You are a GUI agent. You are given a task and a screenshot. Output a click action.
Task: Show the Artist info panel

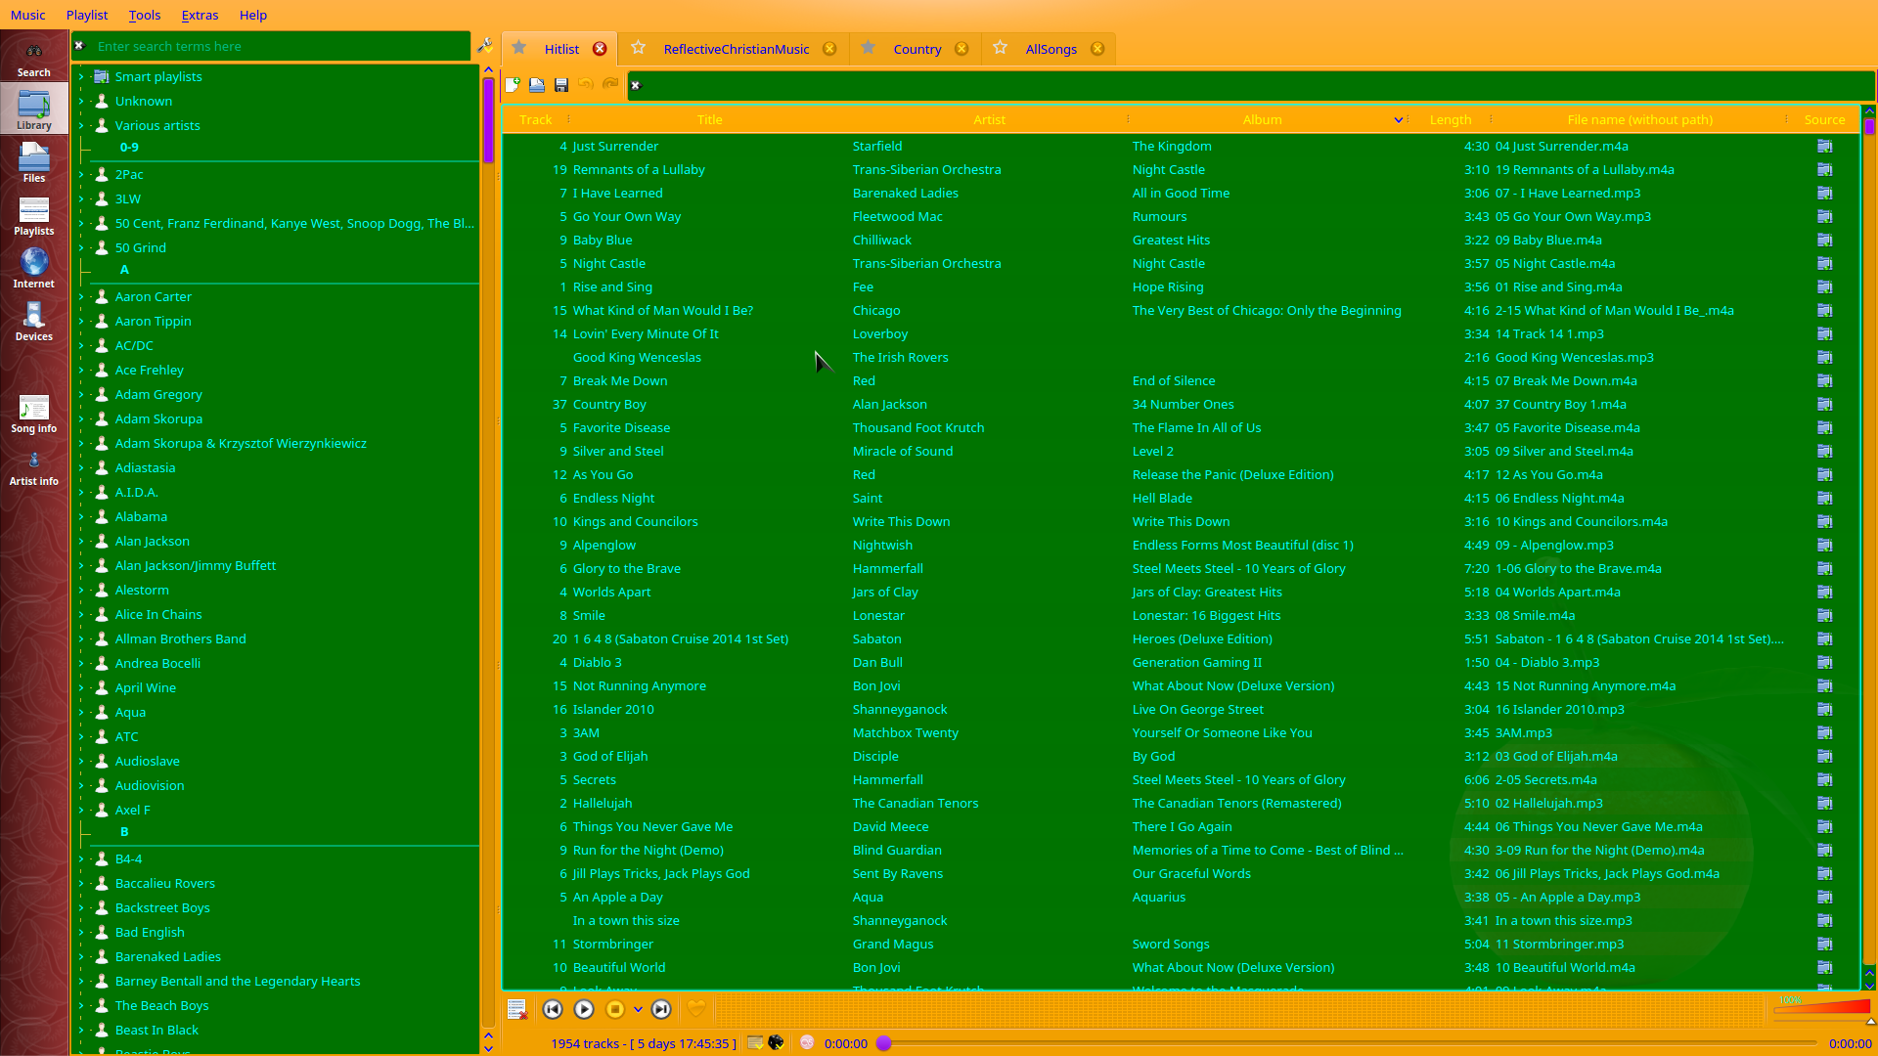coord(34,467)
